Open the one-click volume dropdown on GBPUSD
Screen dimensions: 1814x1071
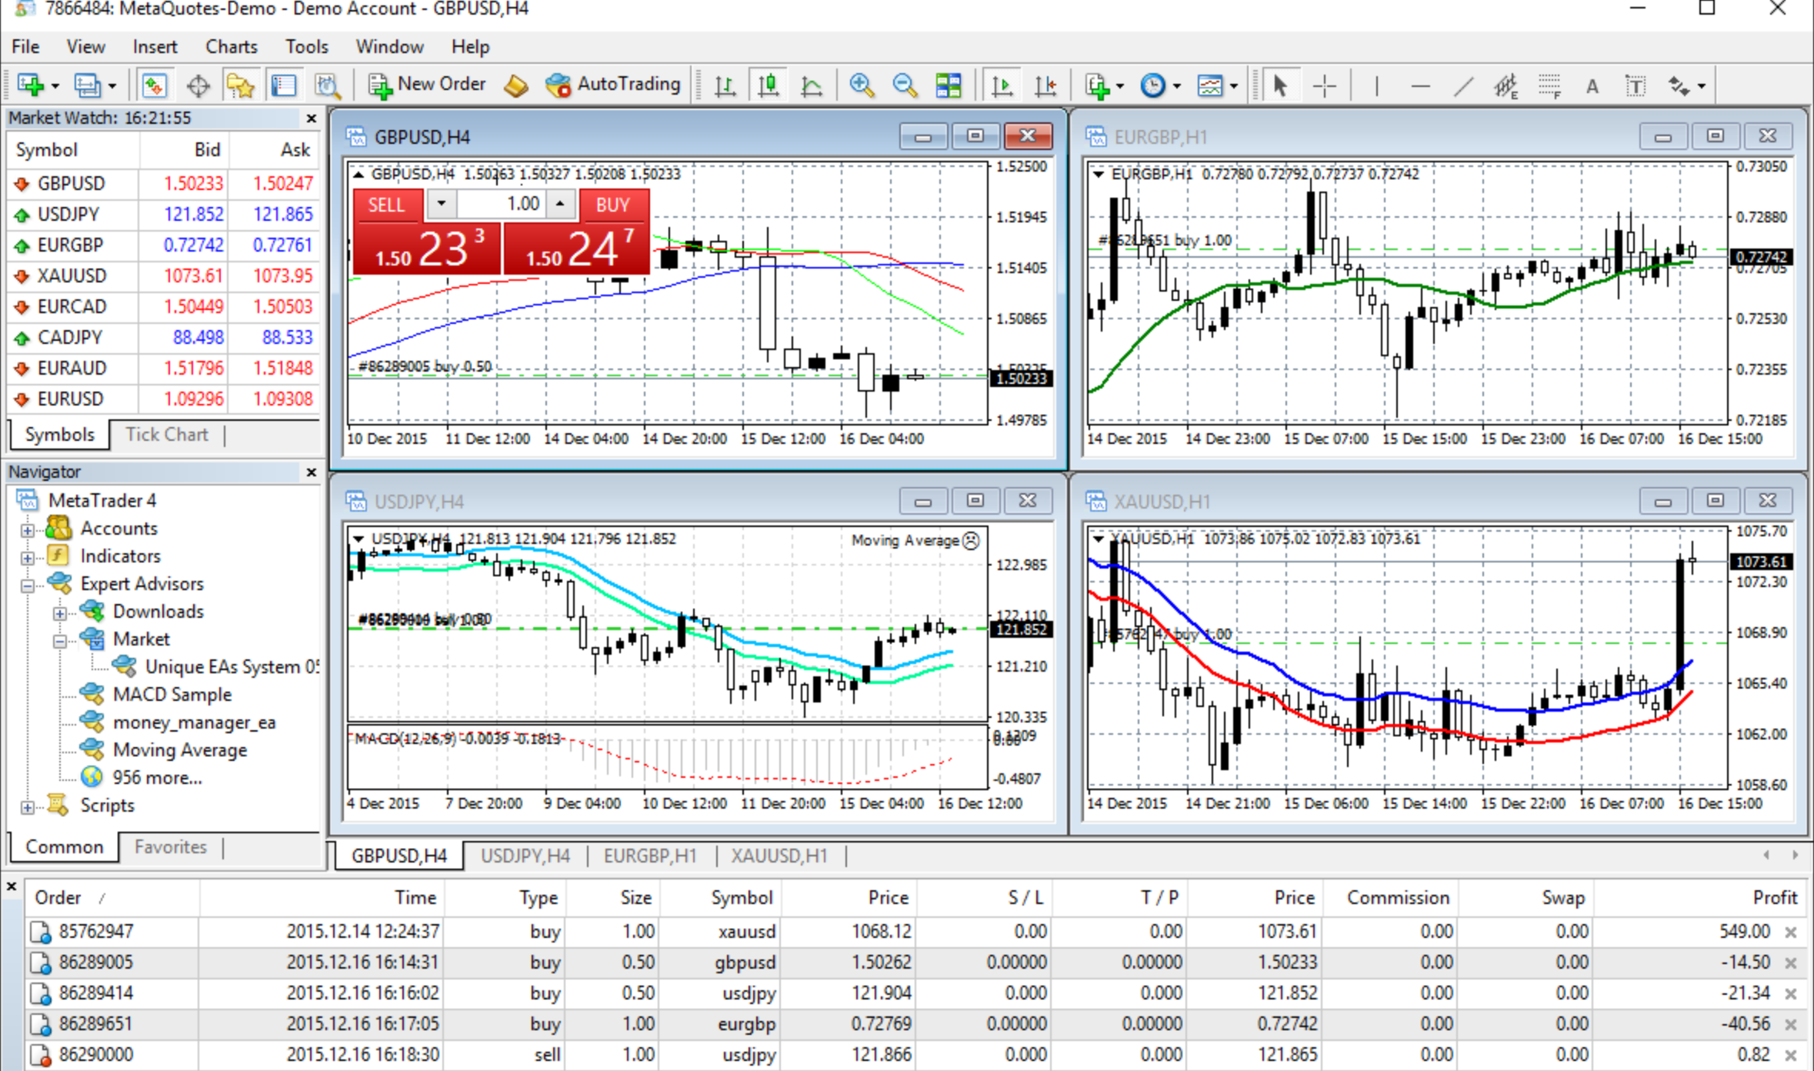(x=442, y=204)
